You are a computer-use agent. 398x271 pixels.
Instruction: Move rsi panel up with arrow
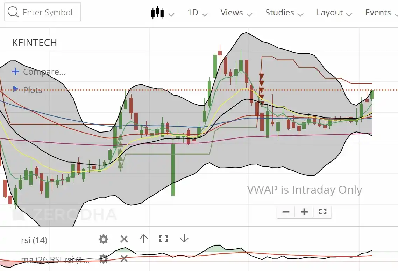point(144,239)
